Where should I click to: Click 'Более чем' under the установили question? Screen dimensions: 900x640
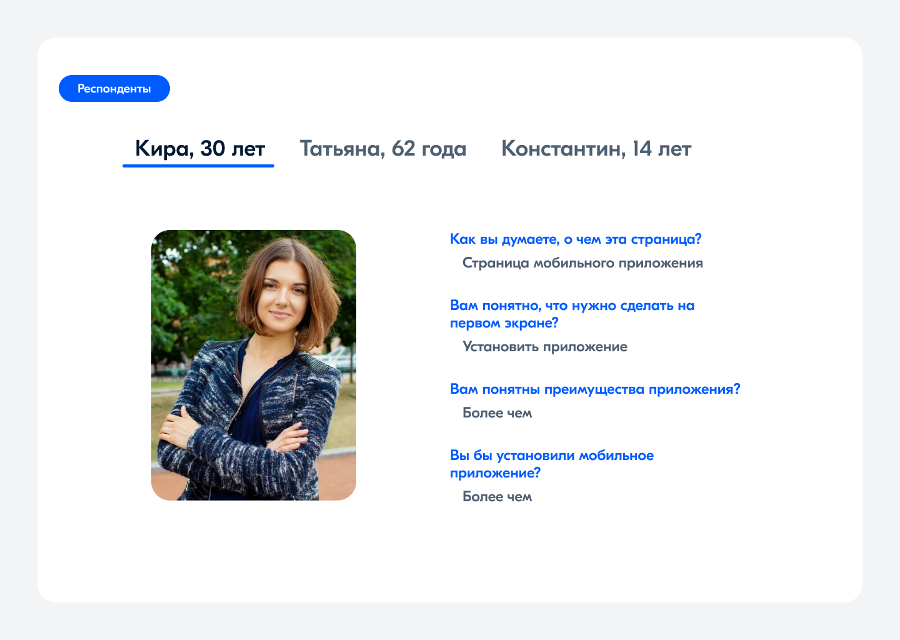point(497,497)
